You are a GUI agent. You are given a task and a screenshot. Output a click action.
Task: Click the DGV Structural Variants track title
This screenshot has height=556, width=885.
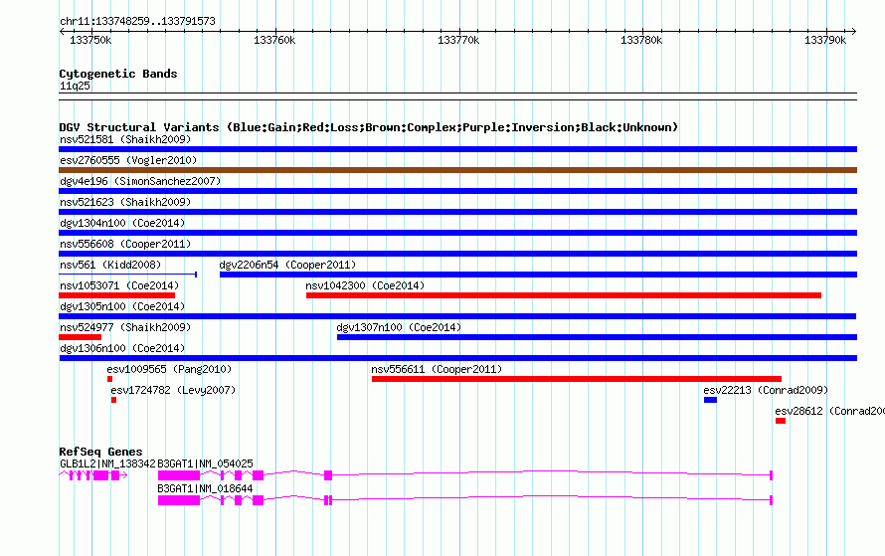click(x=368, y=127)
